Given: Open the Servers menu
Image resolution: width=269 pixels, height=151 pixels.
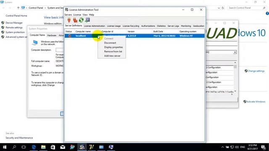Looking at the screenshot, I should pos(68,15).
